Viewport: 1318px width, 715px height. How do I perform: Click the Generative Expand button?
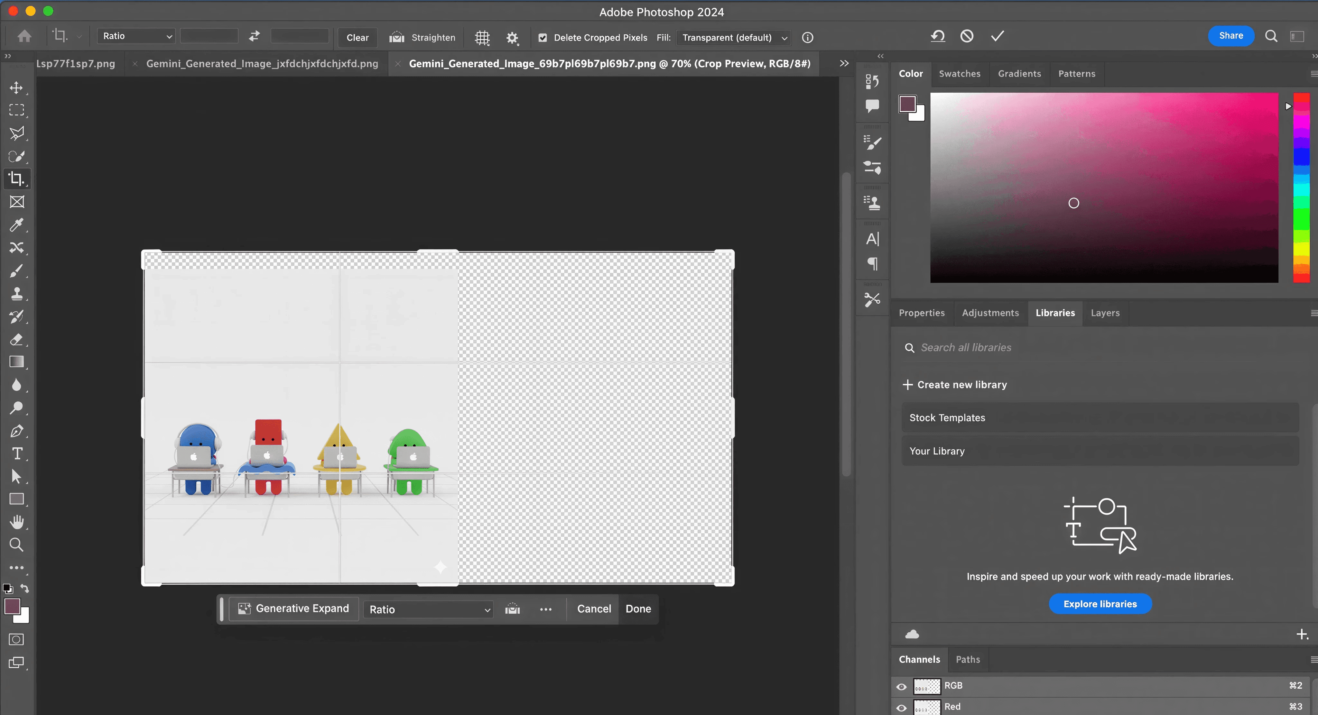pos(294,609)
